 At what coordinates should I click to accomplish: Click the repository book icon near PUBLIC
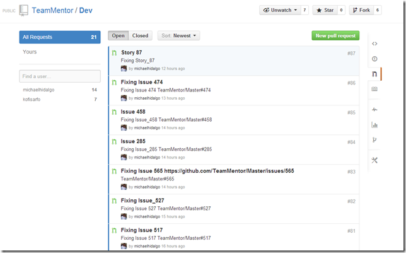click(x=23, y=10)
